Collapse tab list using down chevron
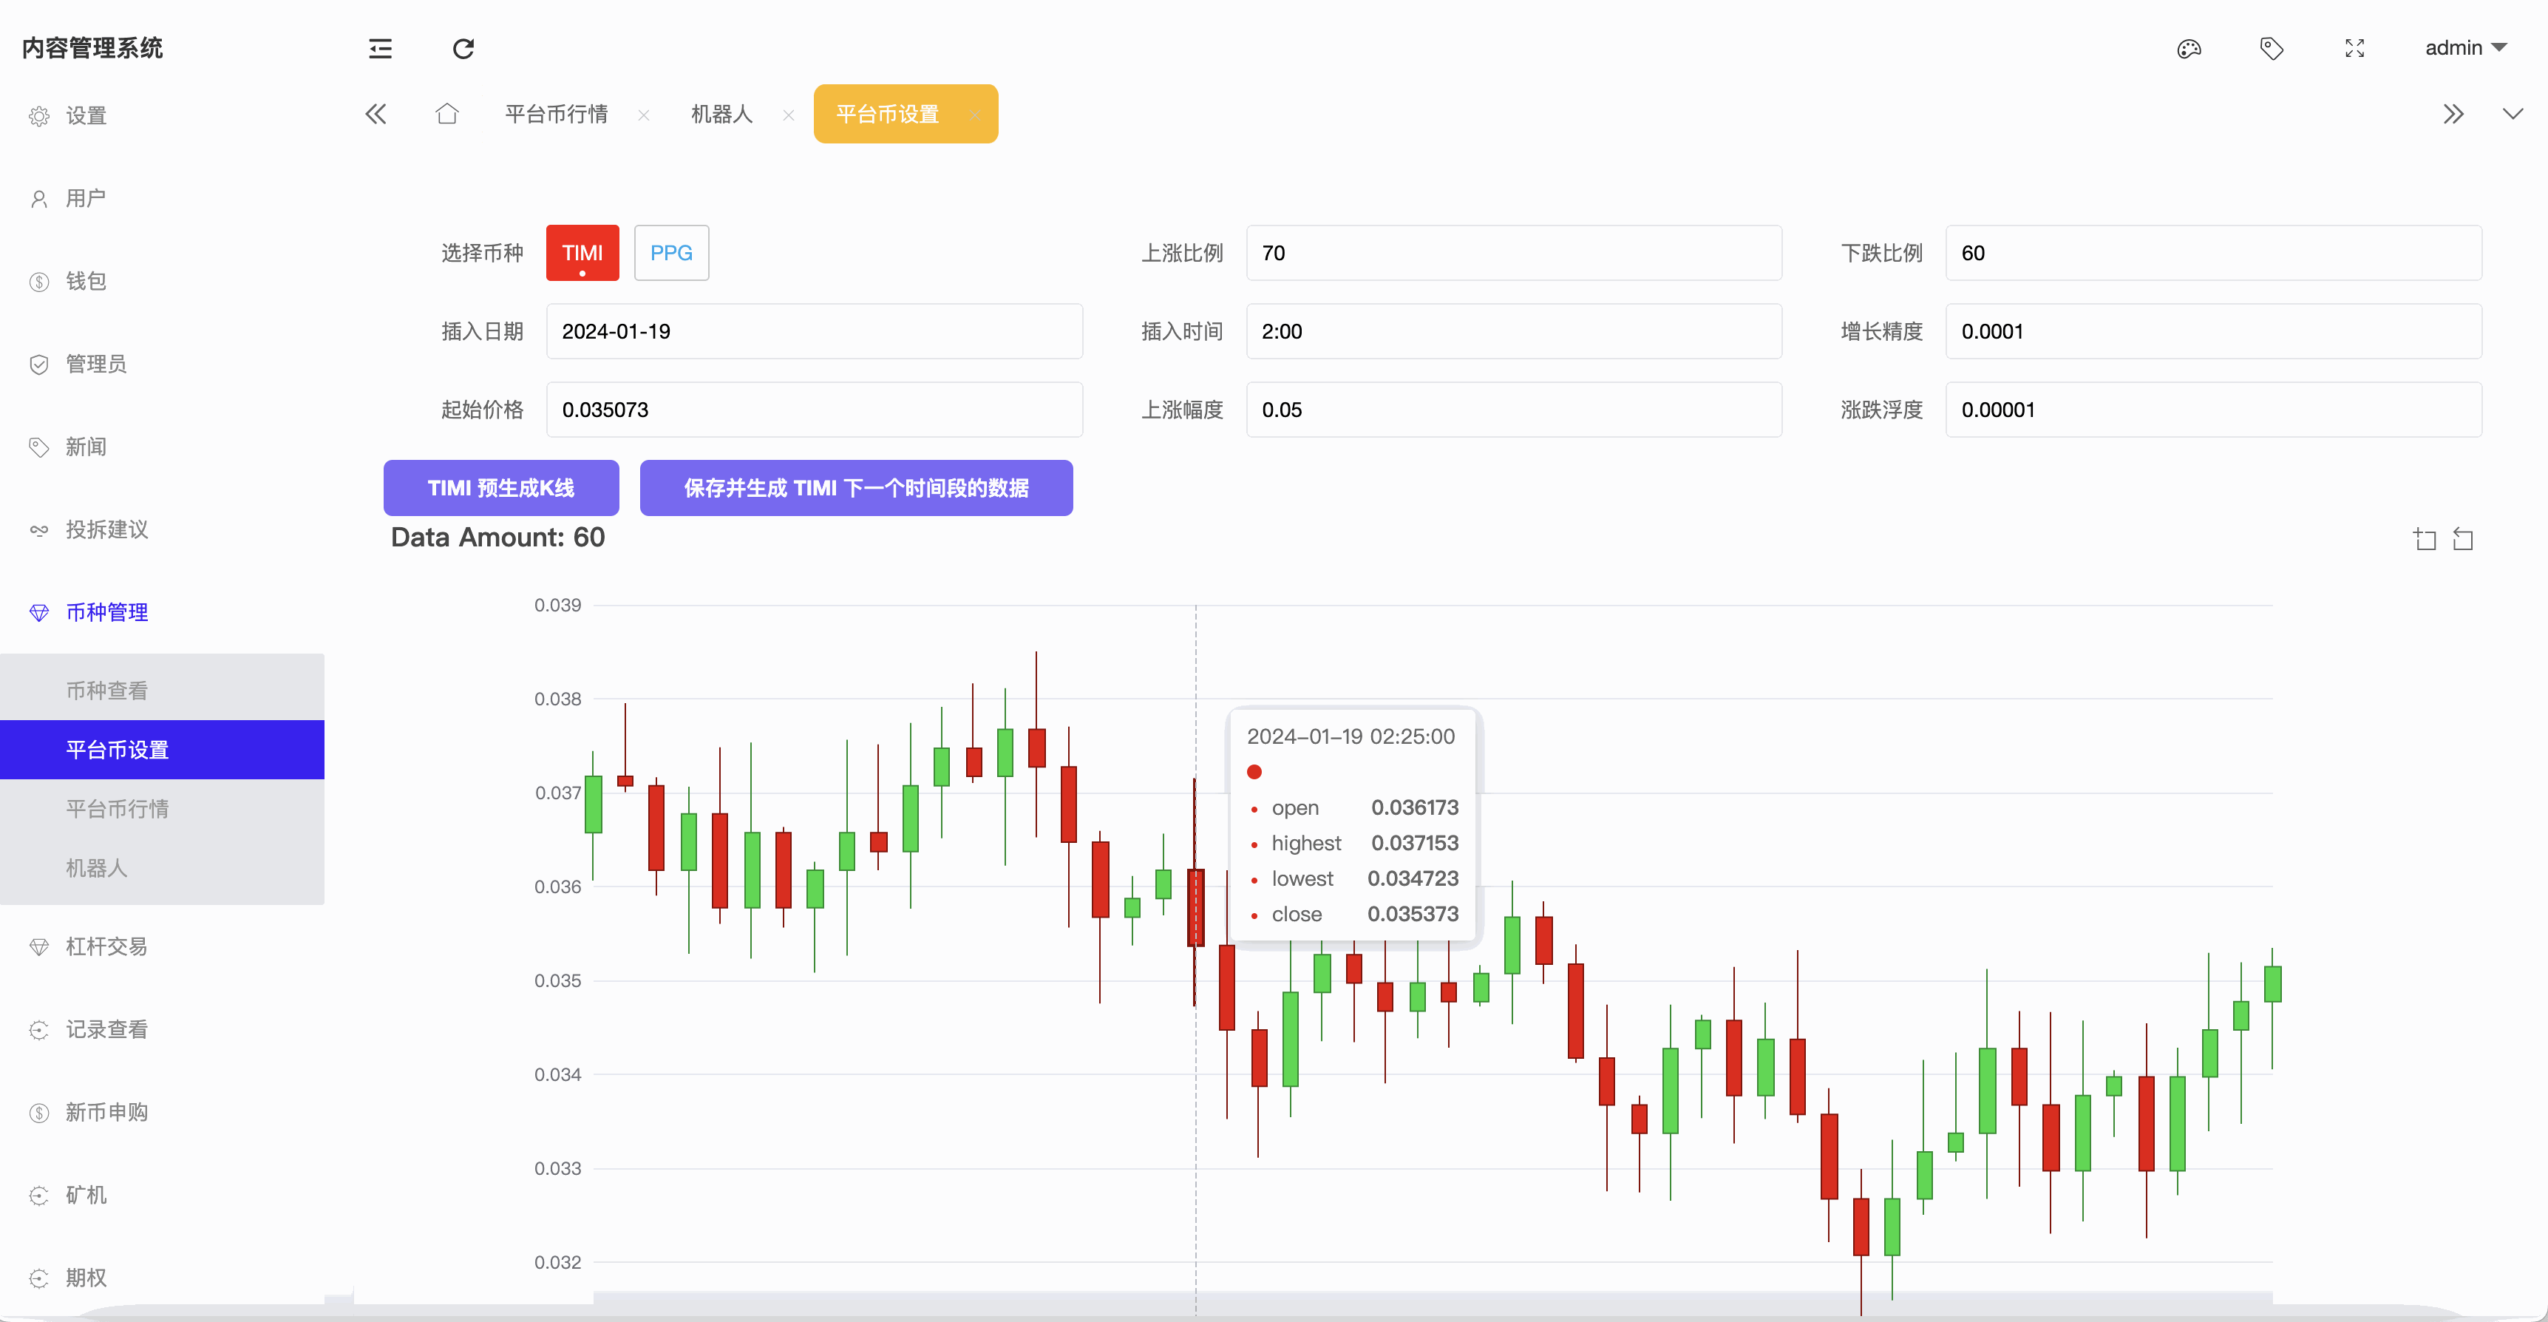Screen dimensions: 2548x1322 coord(2513,114)
